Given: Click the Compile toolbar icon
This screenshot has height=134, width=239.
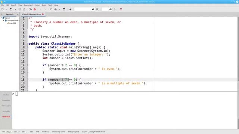Looking at the screenshot, I should pyautogui.click(x=51, y=9).
